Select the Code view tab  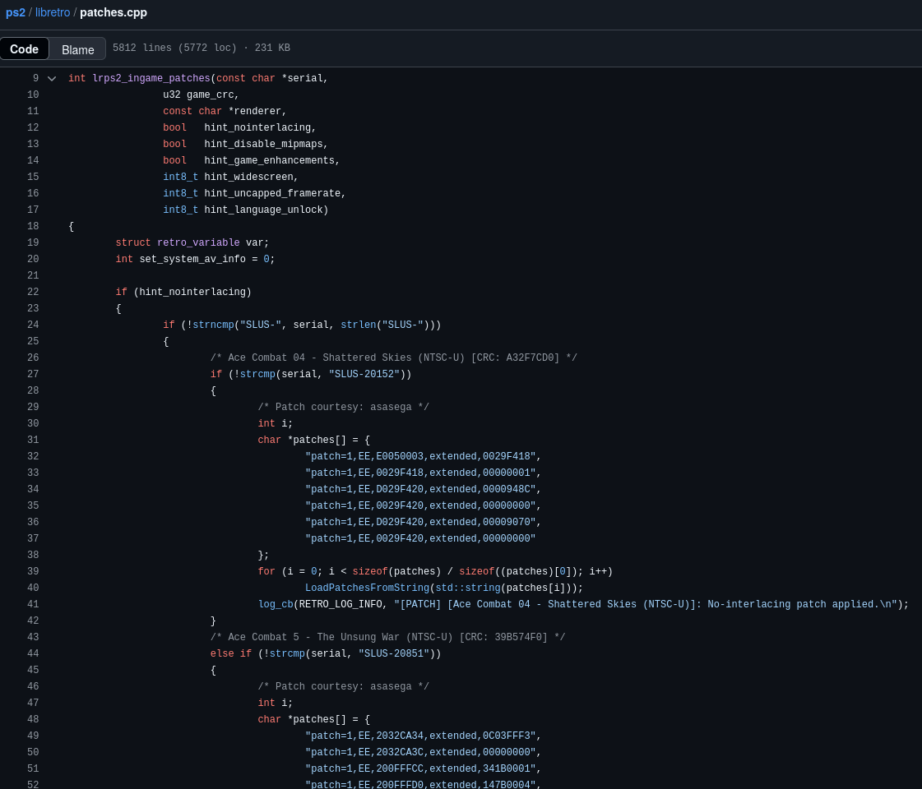(x=25, y=49)
